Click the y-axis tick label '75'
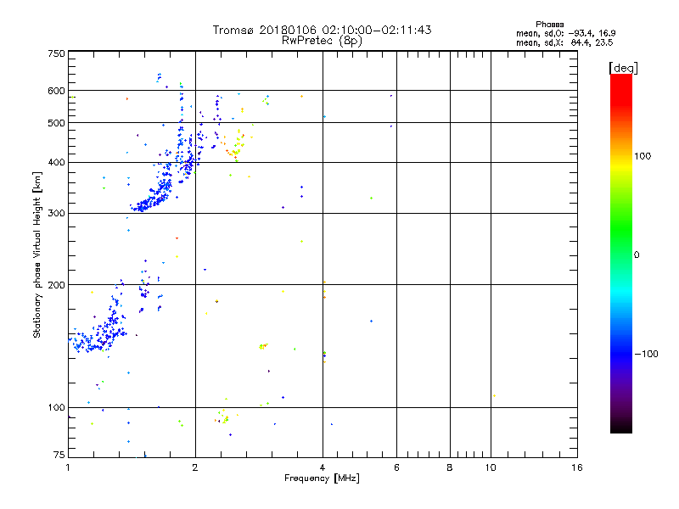This screenshot has height=509, width=679. (x=59, y=455)
